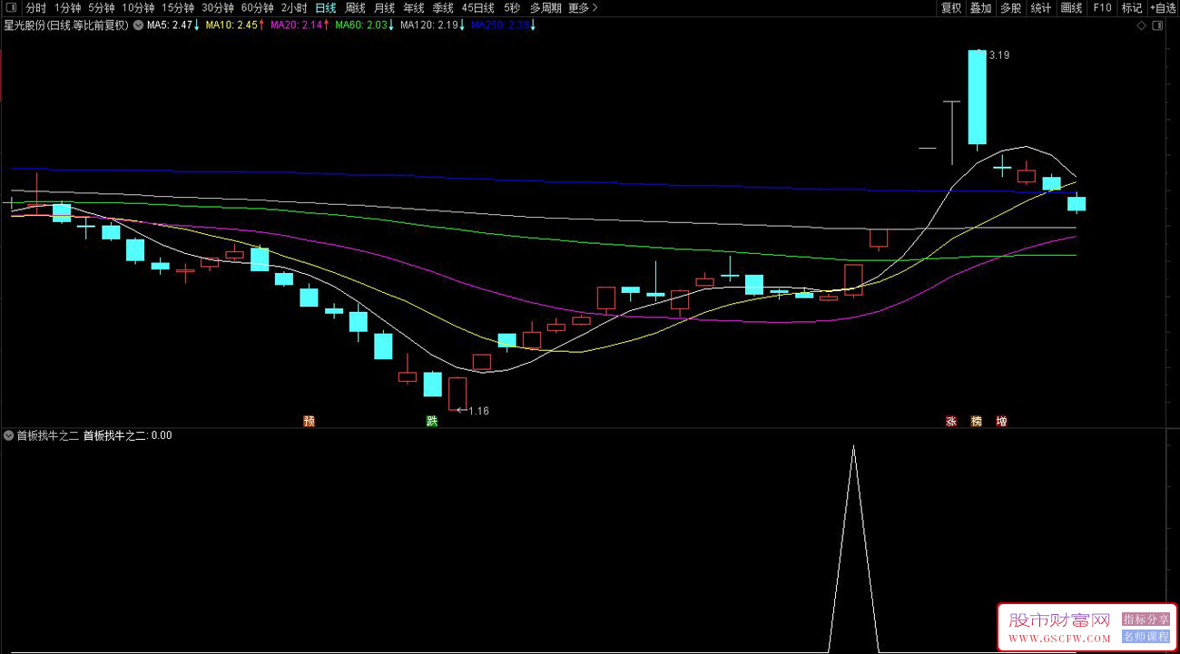
Task: Select the 年线 yearly chart tab
Action: tap(413, 8)
